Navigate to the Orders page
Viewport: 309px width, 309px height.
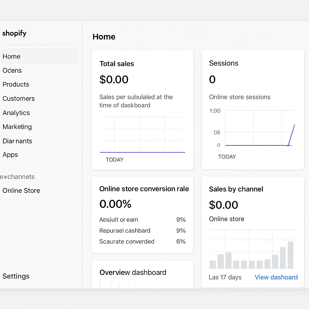click(x=12, y=70)
